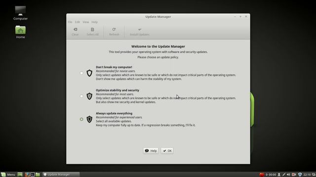Confirm with the OK button
Screen dimensions: 316x177
[167, 151]
